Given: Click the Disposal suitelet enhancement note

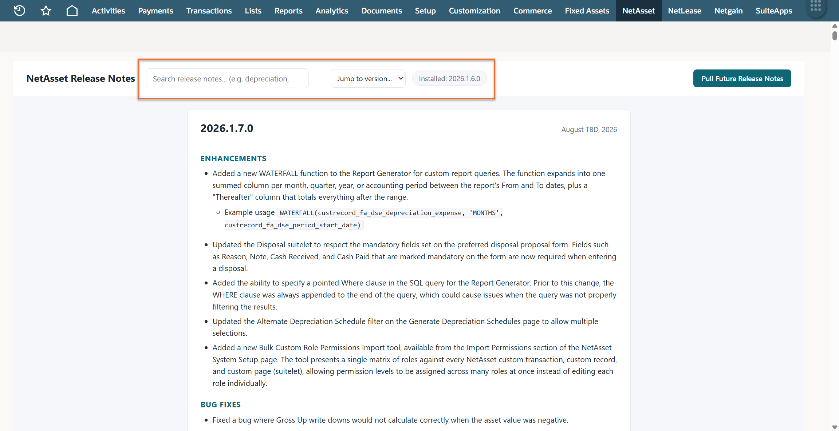Looking at the screenshot, I should pyautogui.click(x=414, y=256).
